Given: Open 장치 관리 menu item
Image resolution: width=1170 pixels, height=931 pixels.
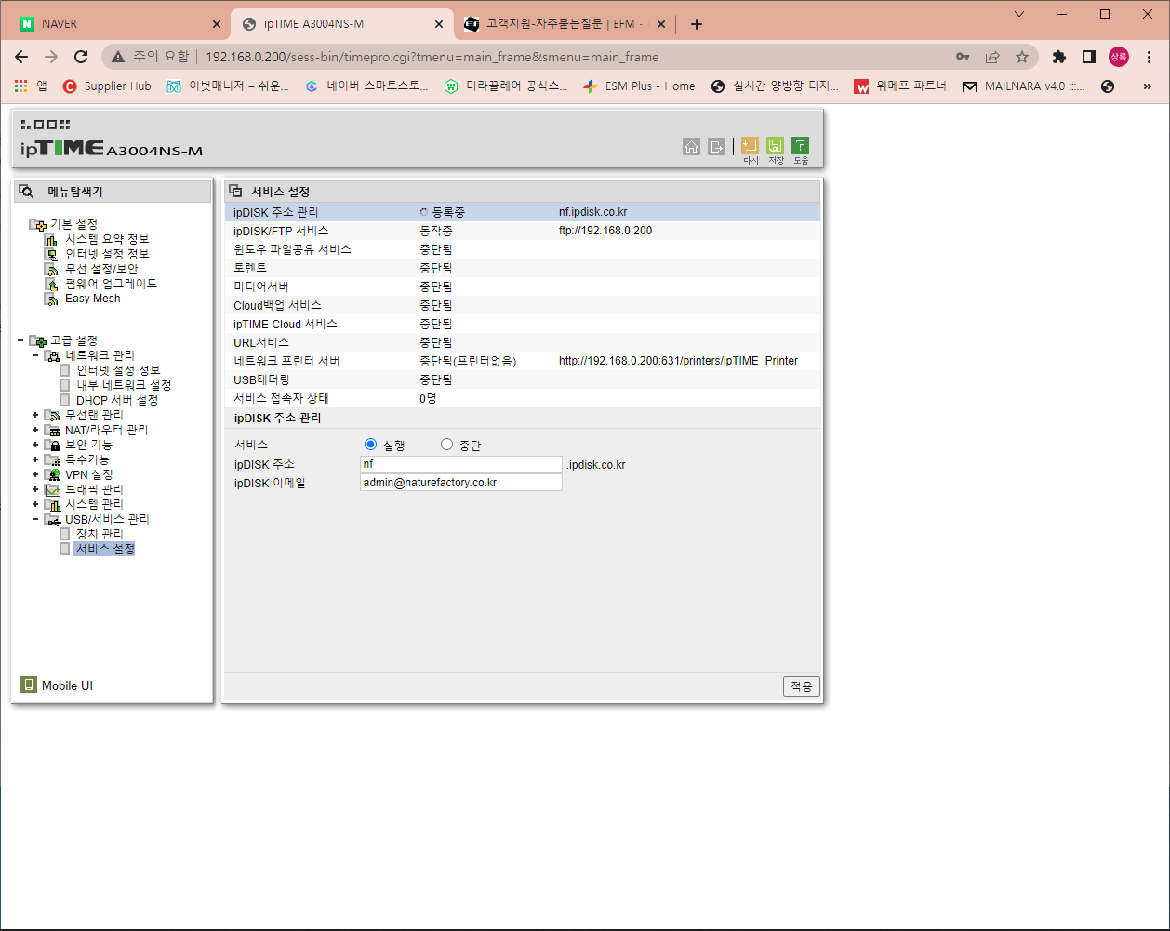Looking at the screenshot, I should pos(100,534).
